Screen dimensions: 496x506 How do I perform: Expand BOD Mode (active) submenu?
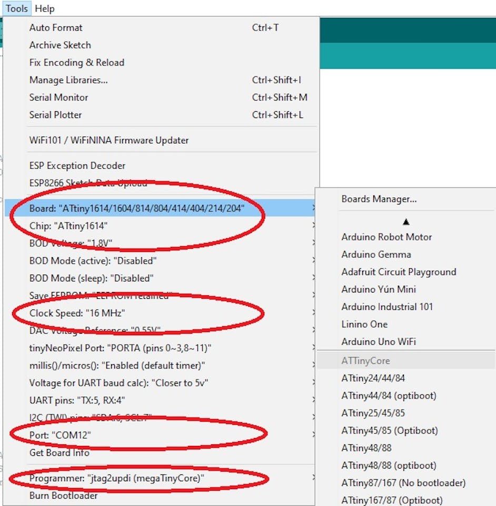coord(160,261)
